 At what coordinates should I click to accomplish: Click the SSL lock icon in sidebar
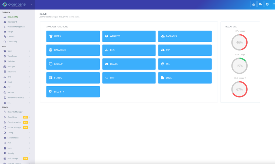pos(5,103)
